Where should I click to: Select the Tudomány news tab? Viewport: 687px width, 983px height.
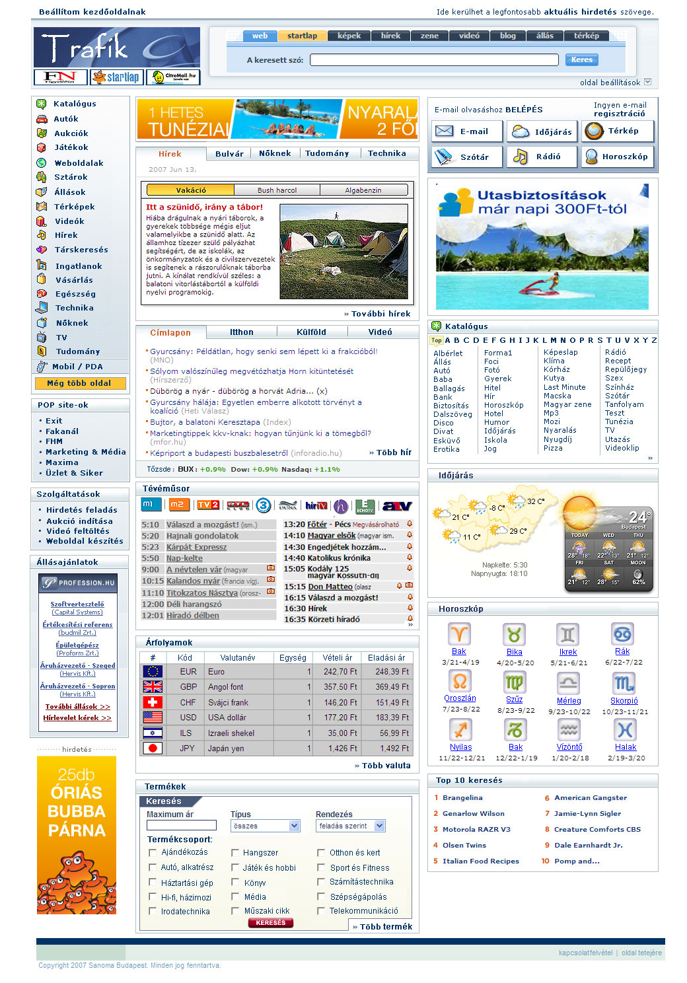[x=327, y=153]
